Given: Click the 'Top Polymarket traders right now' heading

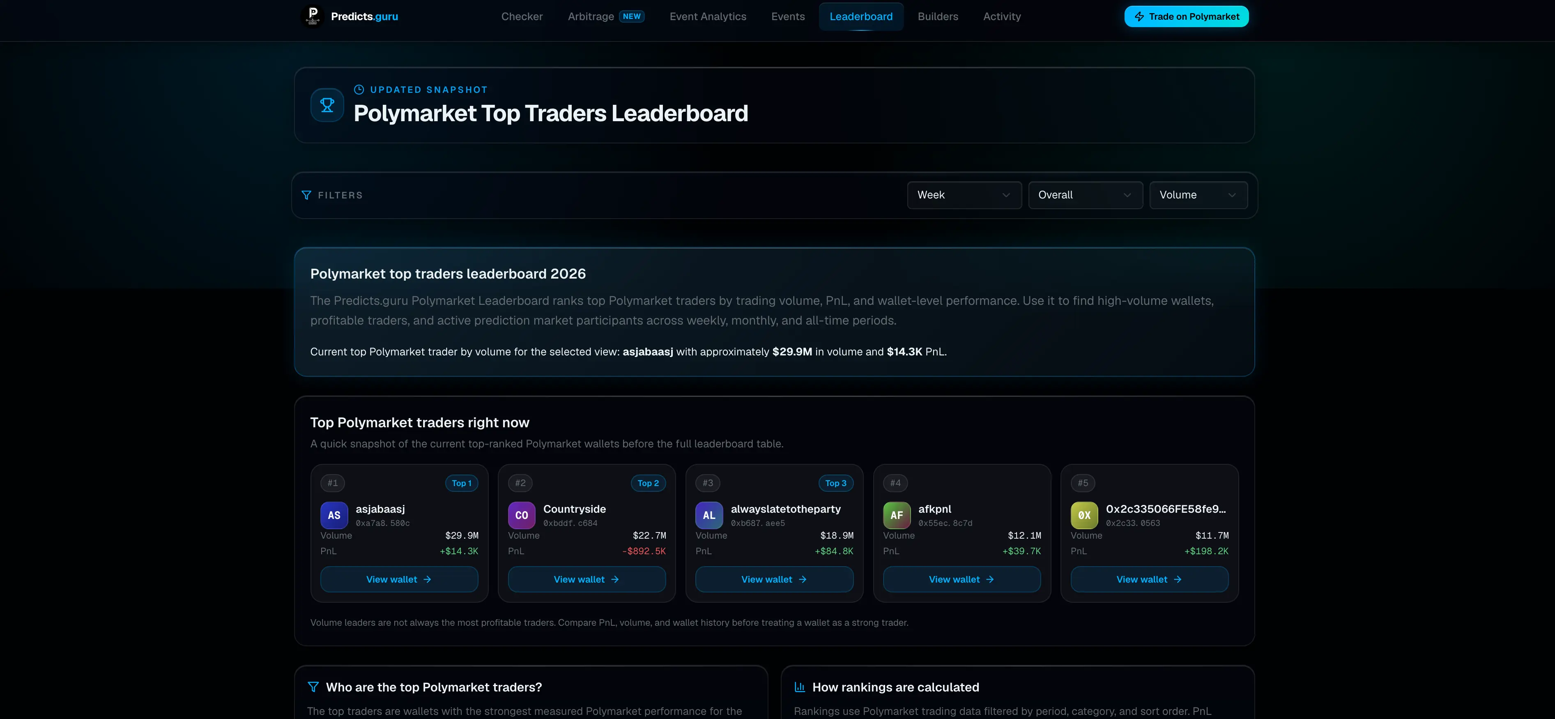Looking at the screenshot, I should [419, 423].
